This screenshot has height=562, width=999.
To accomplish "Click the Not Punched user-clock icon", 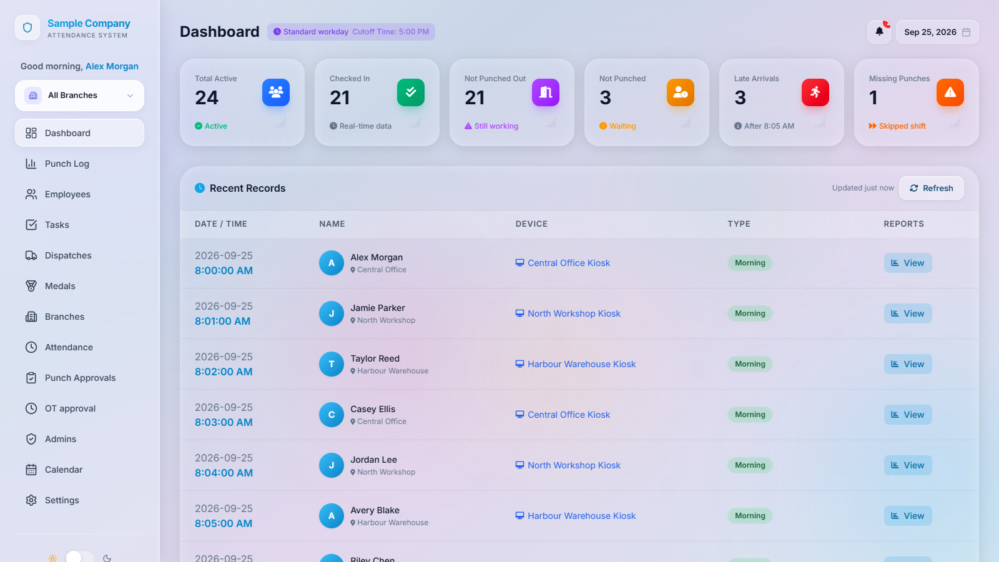I will click(x=681, y=92).
